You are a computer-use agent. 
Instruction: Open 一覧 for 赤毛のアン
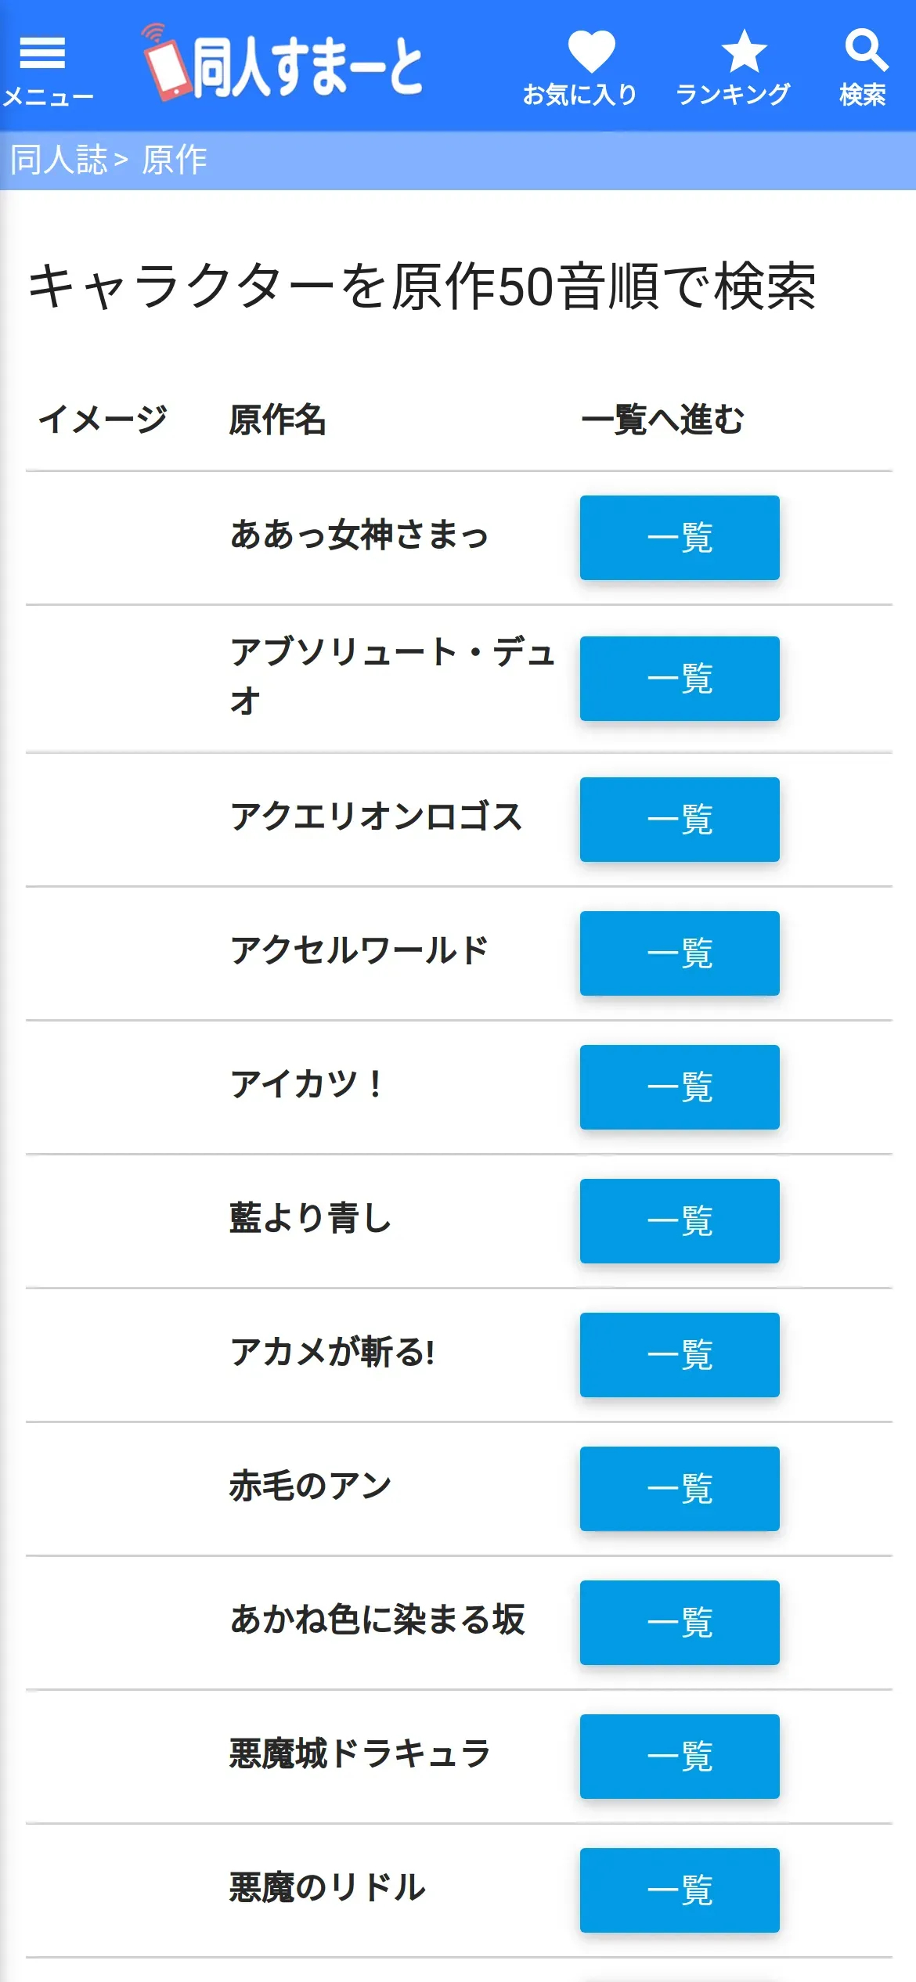coord(679,1489)
